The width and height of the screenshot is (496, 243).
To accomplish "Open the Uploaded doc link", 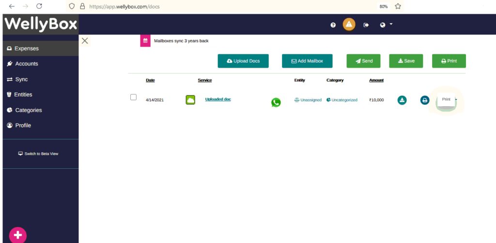I will pos(218,99).
